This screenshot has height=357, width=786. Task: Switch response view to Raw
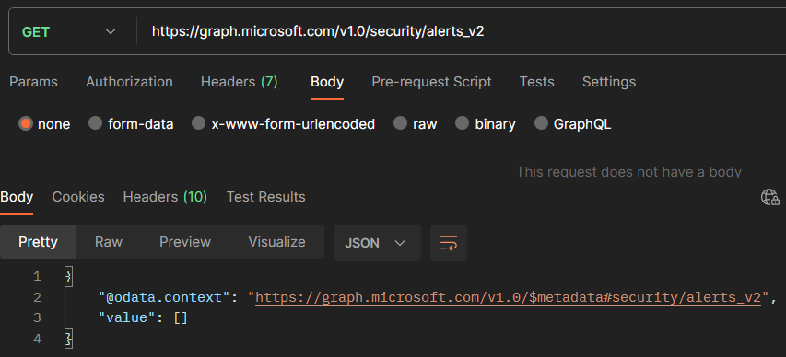click(109, 242)
